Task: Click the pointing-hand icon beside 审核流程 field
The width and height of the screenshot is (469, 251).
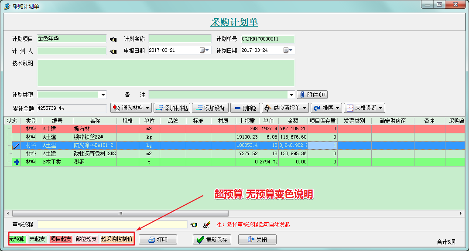Action: coord(194,224)
